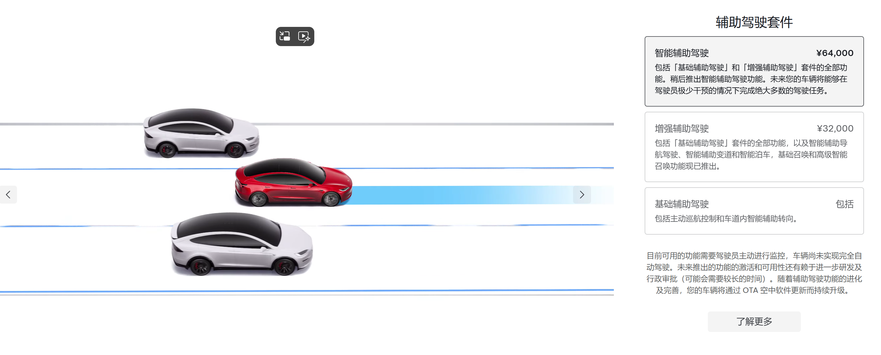The height and width of the screenshot is (355, 881).
Task: Click the 了解更多 button
Action: tap(754, 321)
